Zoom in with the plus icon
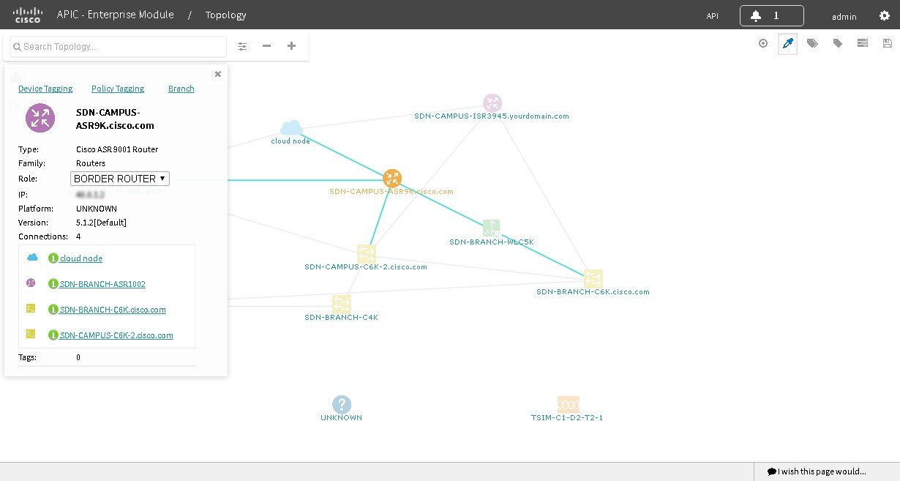900x481 pixels. (x=291, y=46)
